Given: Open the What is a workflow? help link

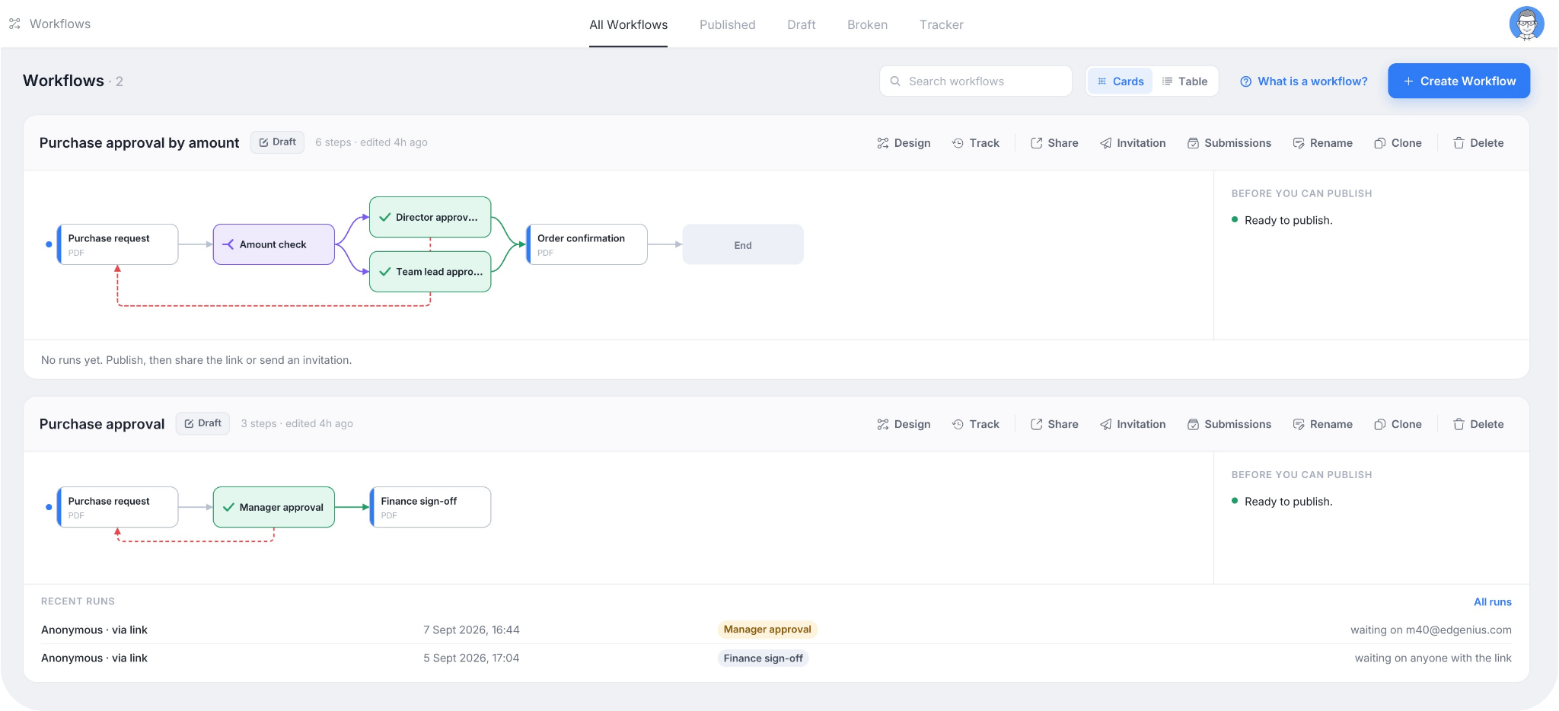Looking at the screenshot, I should coord(1303,81).
